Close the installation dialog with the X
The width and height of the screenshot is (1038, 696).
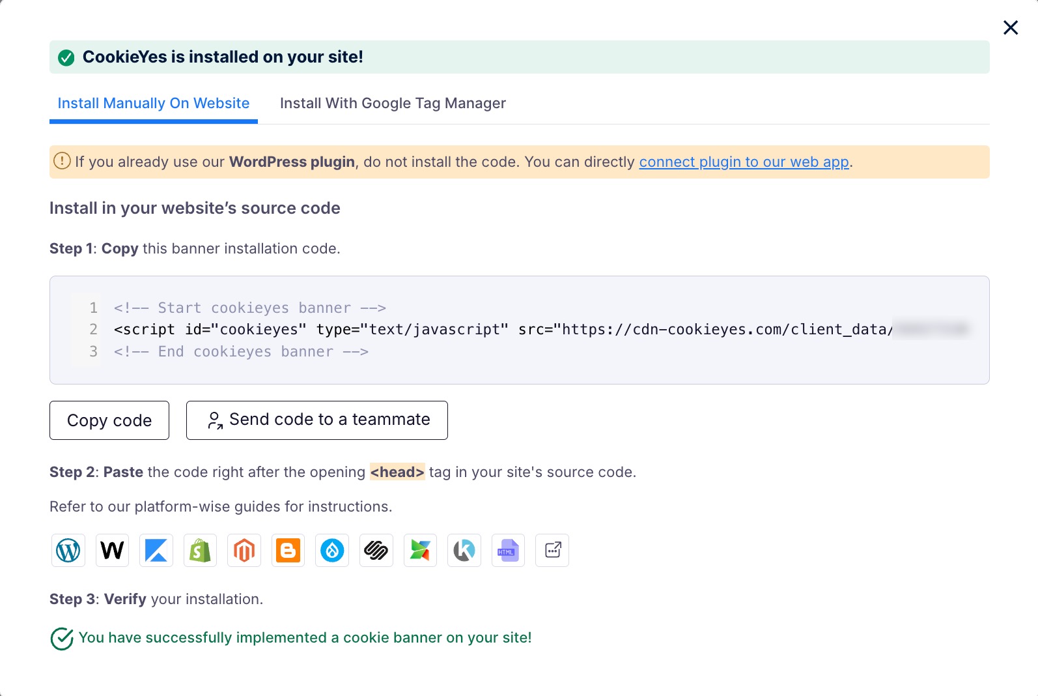point(1010,27)
